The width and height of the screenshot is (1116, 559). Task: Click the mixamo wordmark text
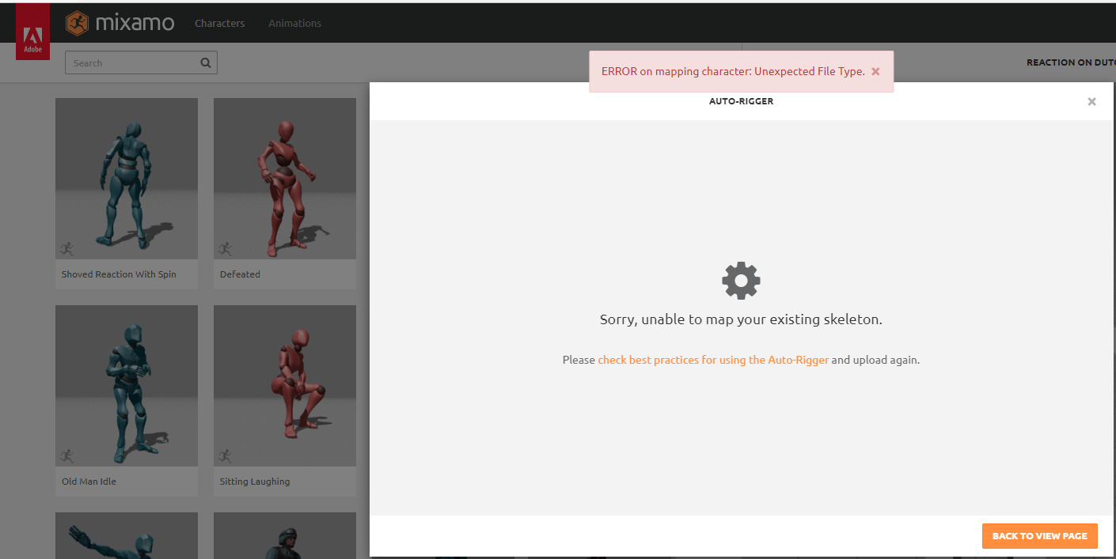(135, 23)
